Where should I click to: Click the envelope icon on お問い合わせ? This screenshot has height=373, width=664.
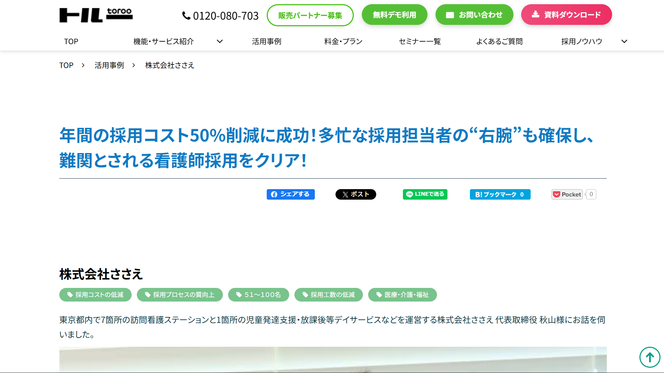click(x=450, y=14)
